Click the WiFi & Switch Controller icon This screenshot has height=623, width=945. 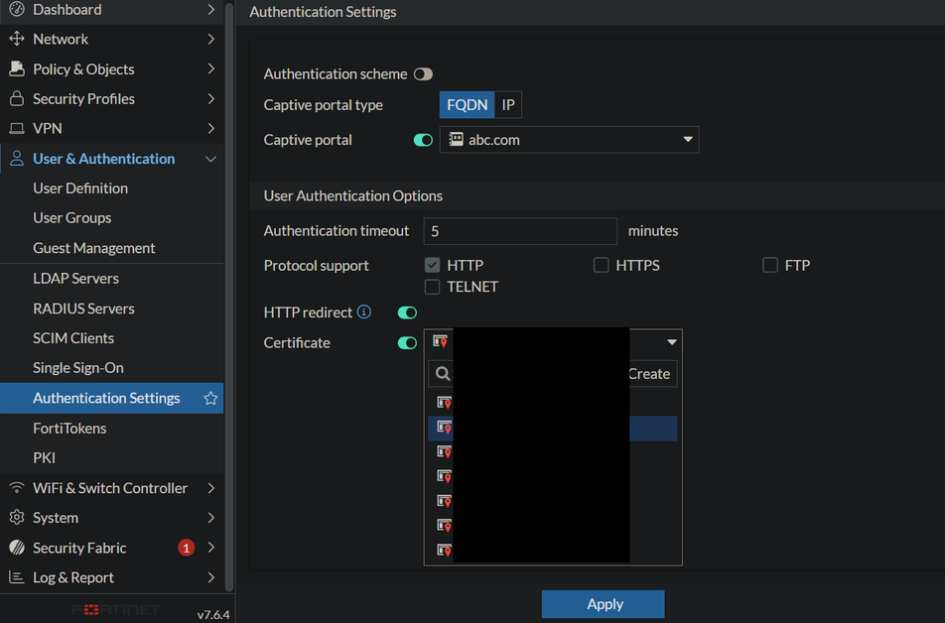pyautogui.click(x=17, y=487)
